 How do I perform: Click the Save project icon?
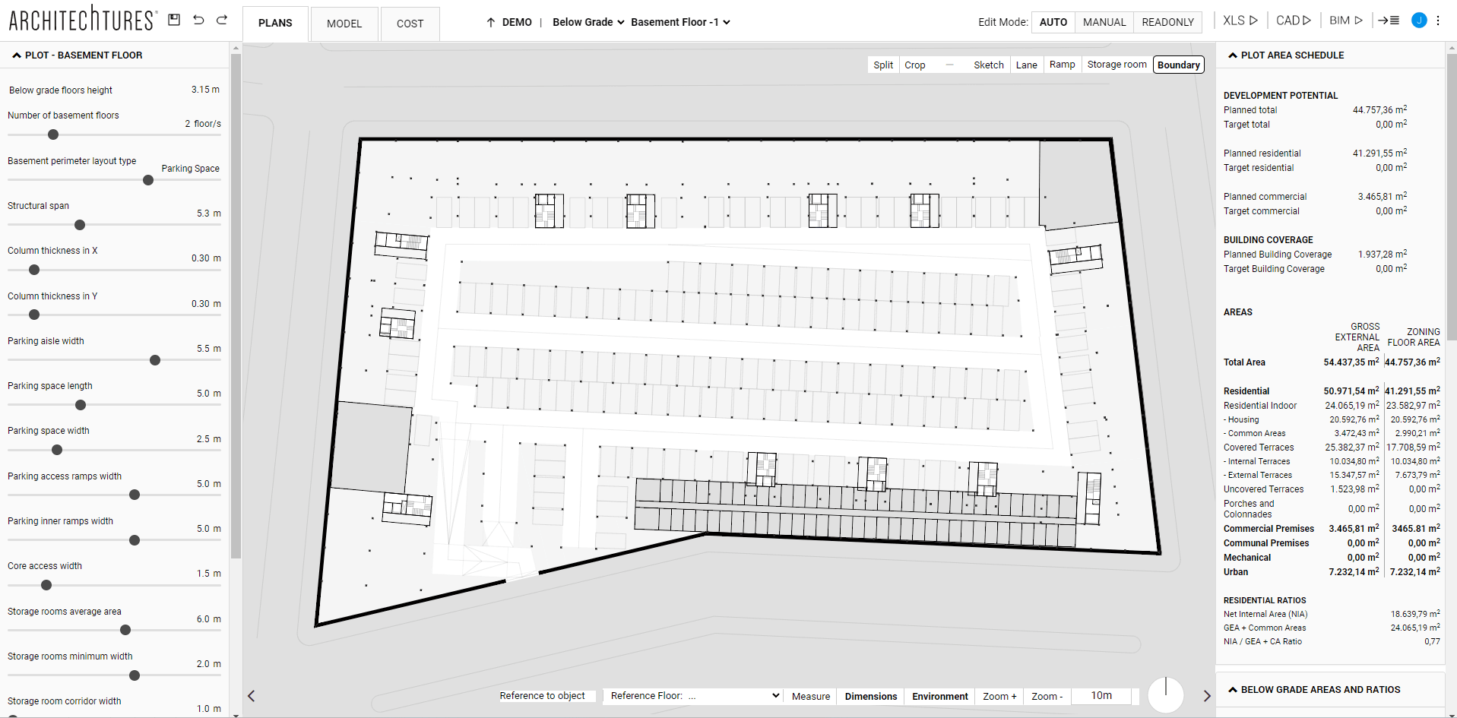tap(173, 20)
